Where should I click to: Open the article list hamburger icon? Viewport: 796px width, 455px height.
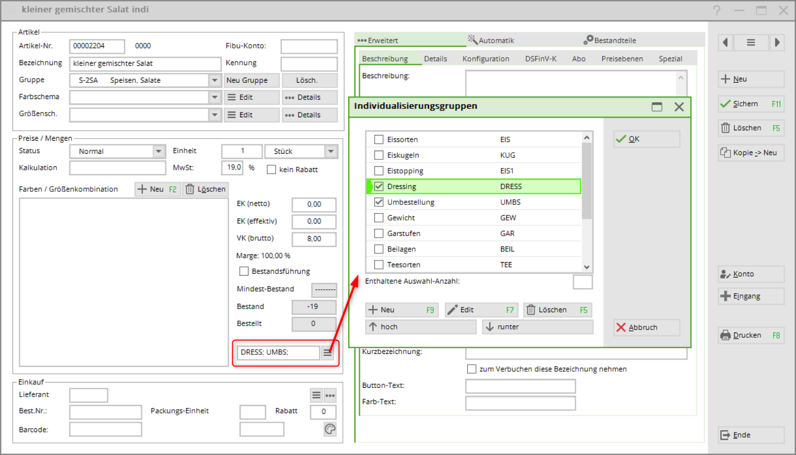[751, 43]
